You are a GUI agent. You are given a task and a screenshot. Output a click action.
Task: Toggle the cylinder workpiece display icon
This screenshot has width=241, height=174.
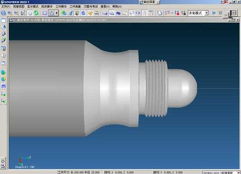(105, 13)
